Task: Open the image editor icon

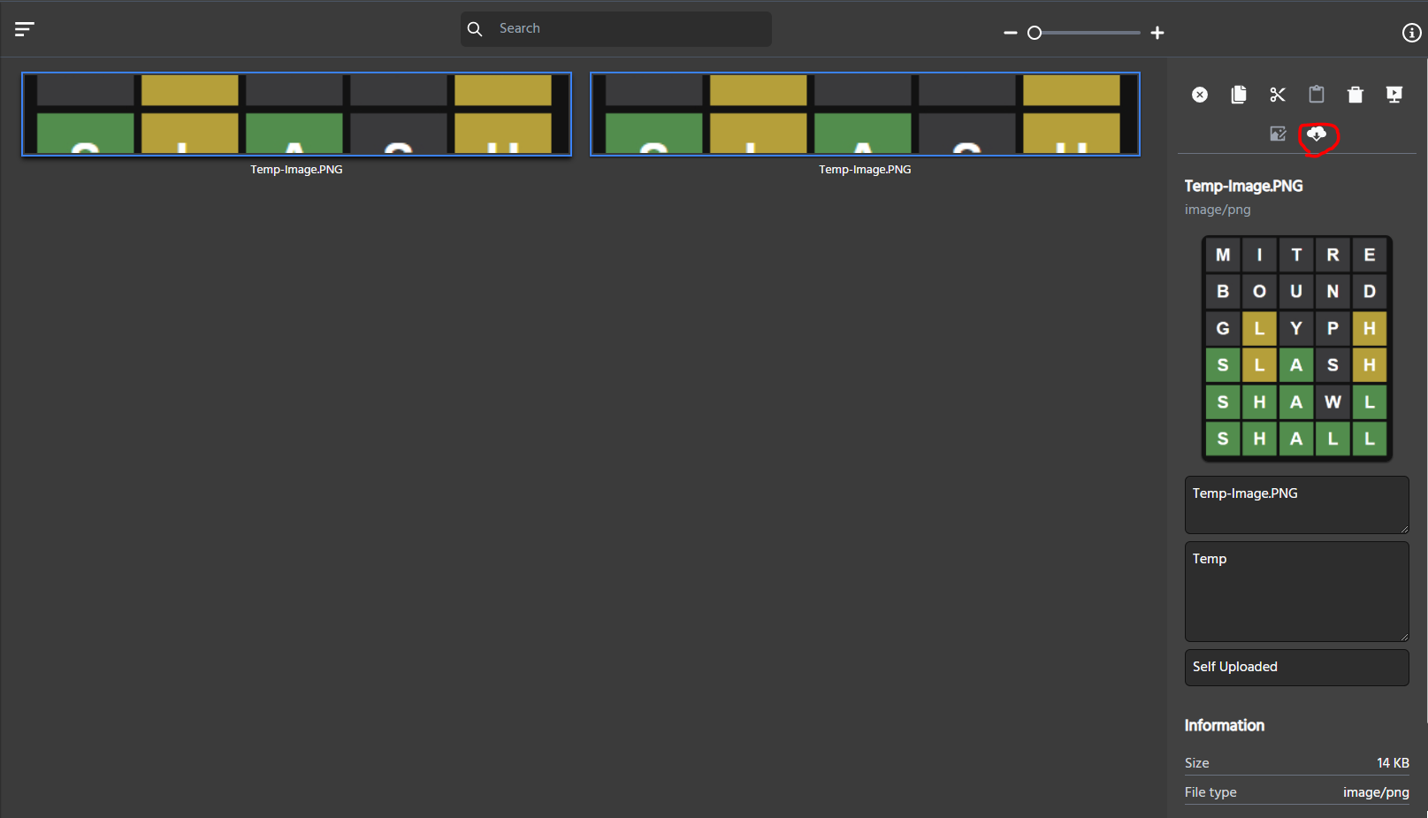Action: coord(1278,134)
